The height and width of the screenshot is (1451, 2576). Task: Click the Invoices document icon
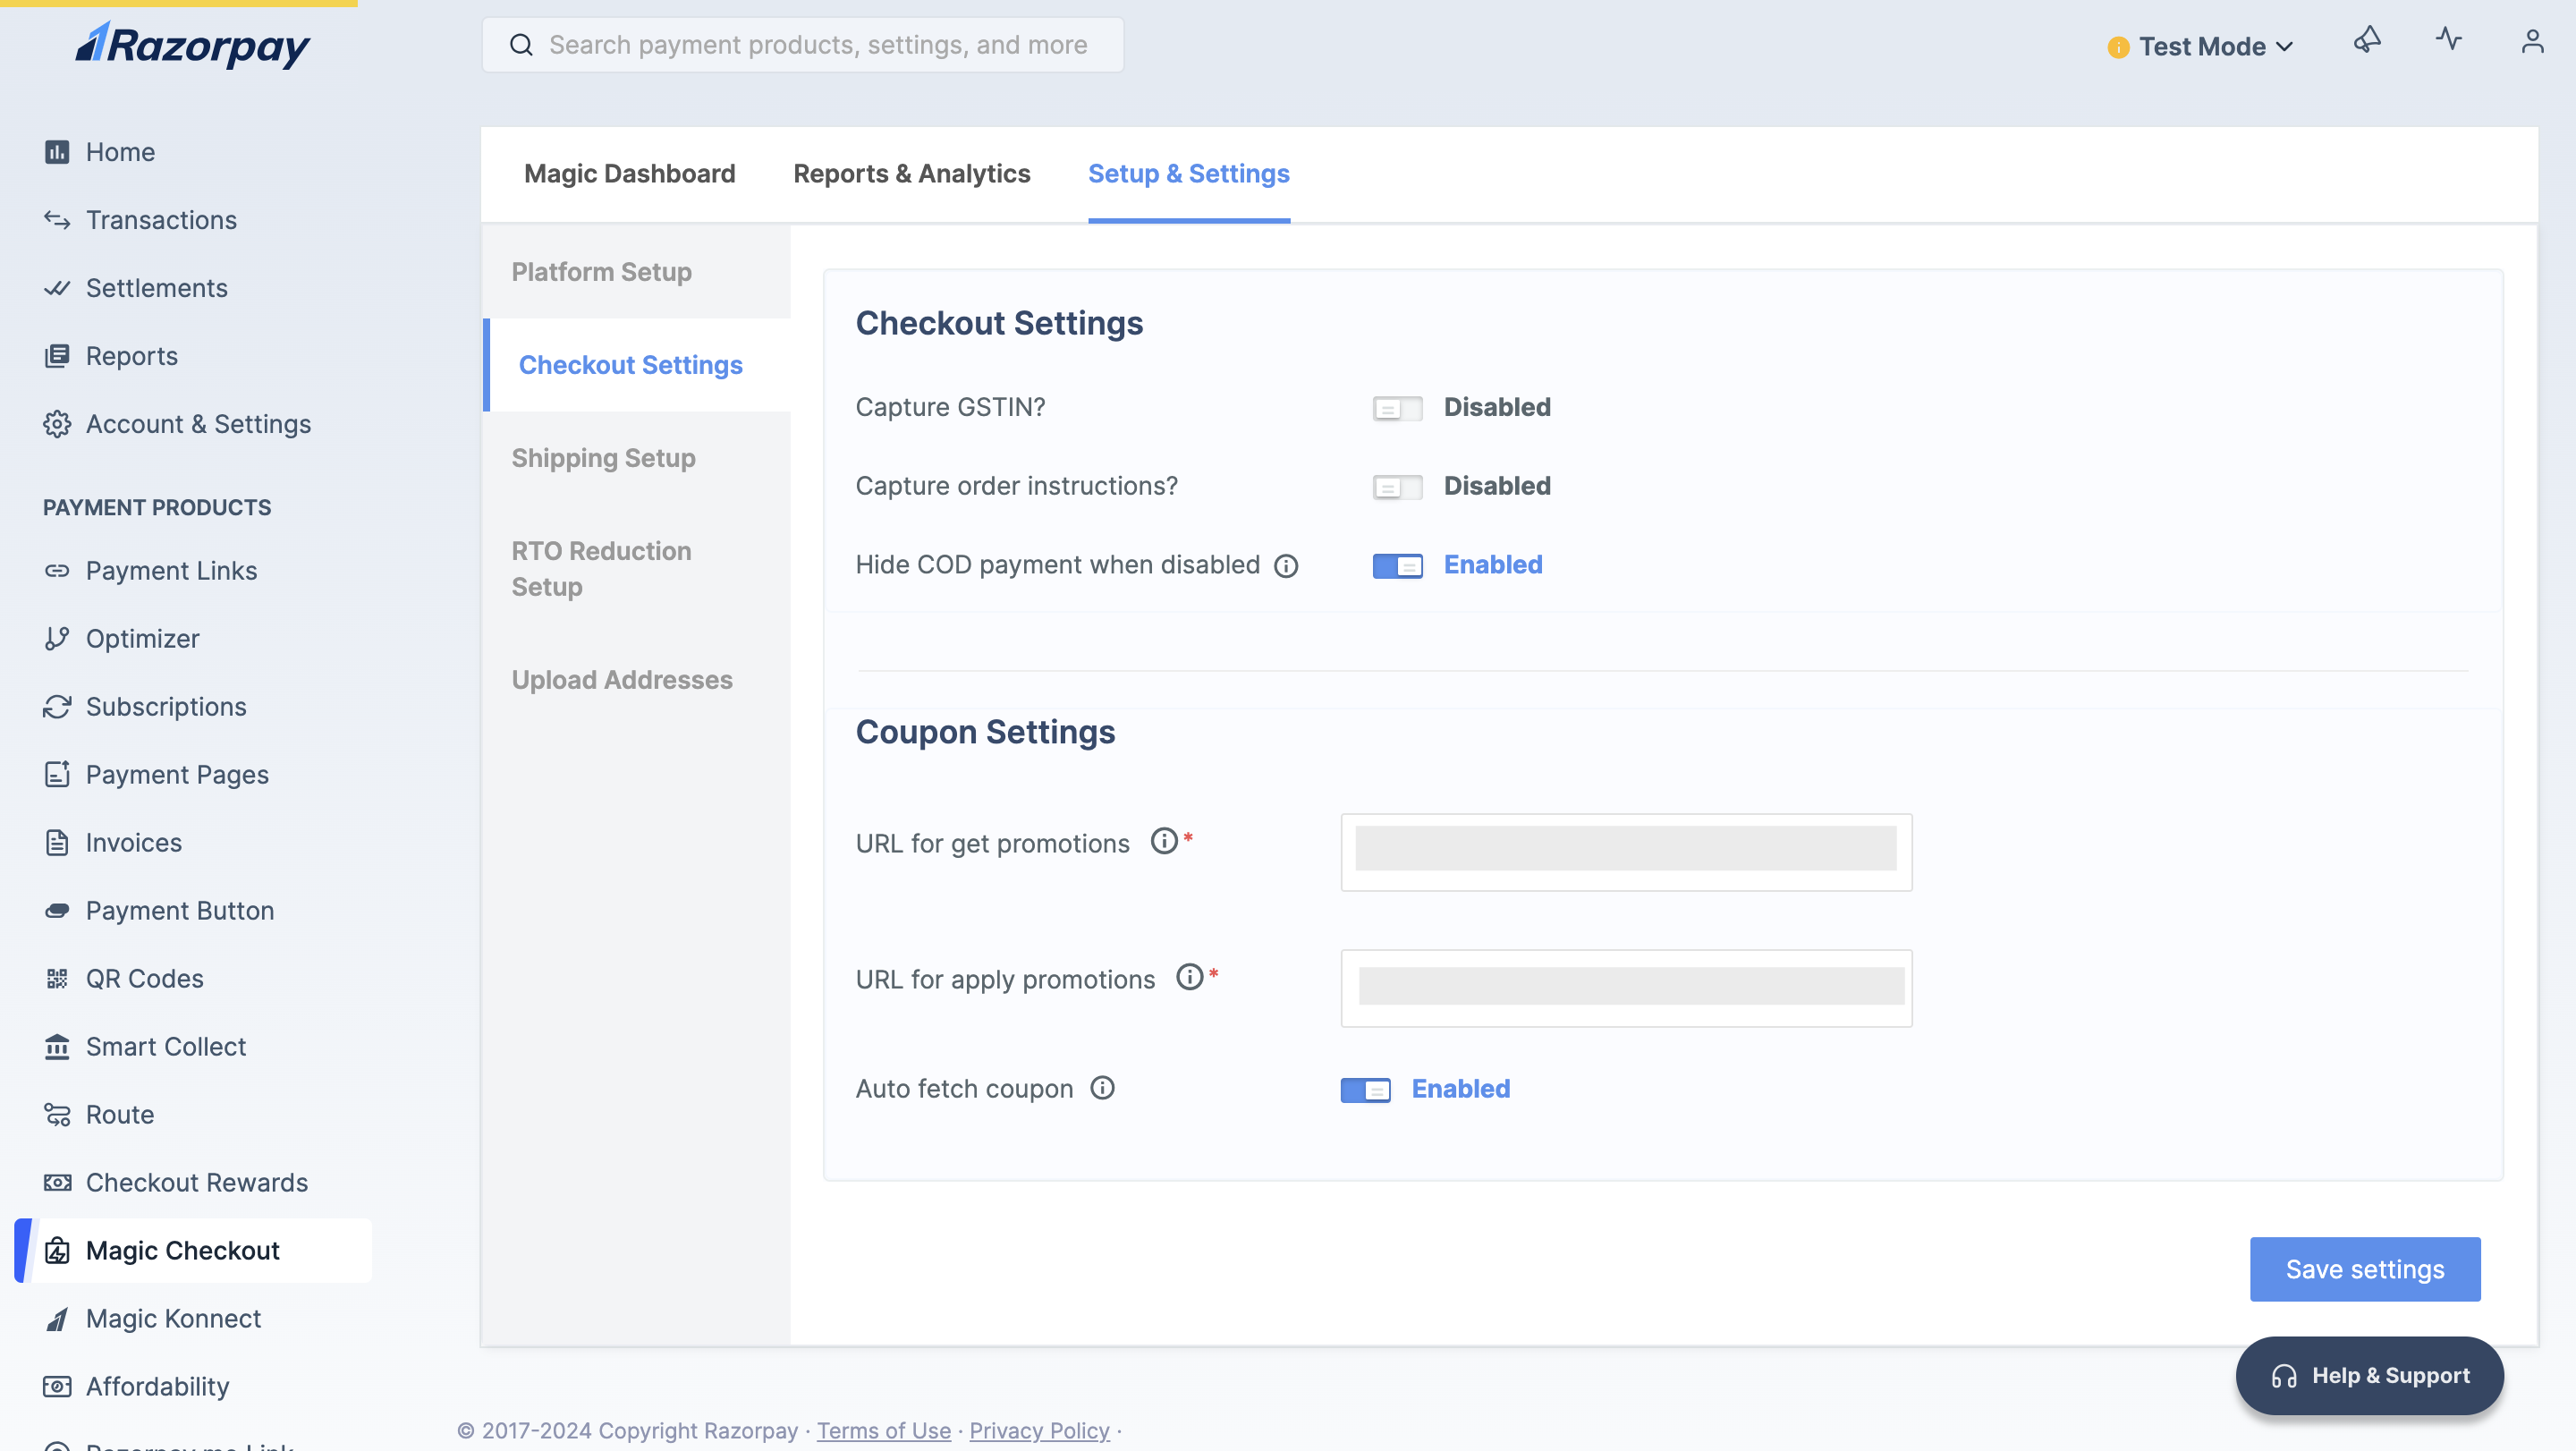pyautogui.click(x=57, y=843)
